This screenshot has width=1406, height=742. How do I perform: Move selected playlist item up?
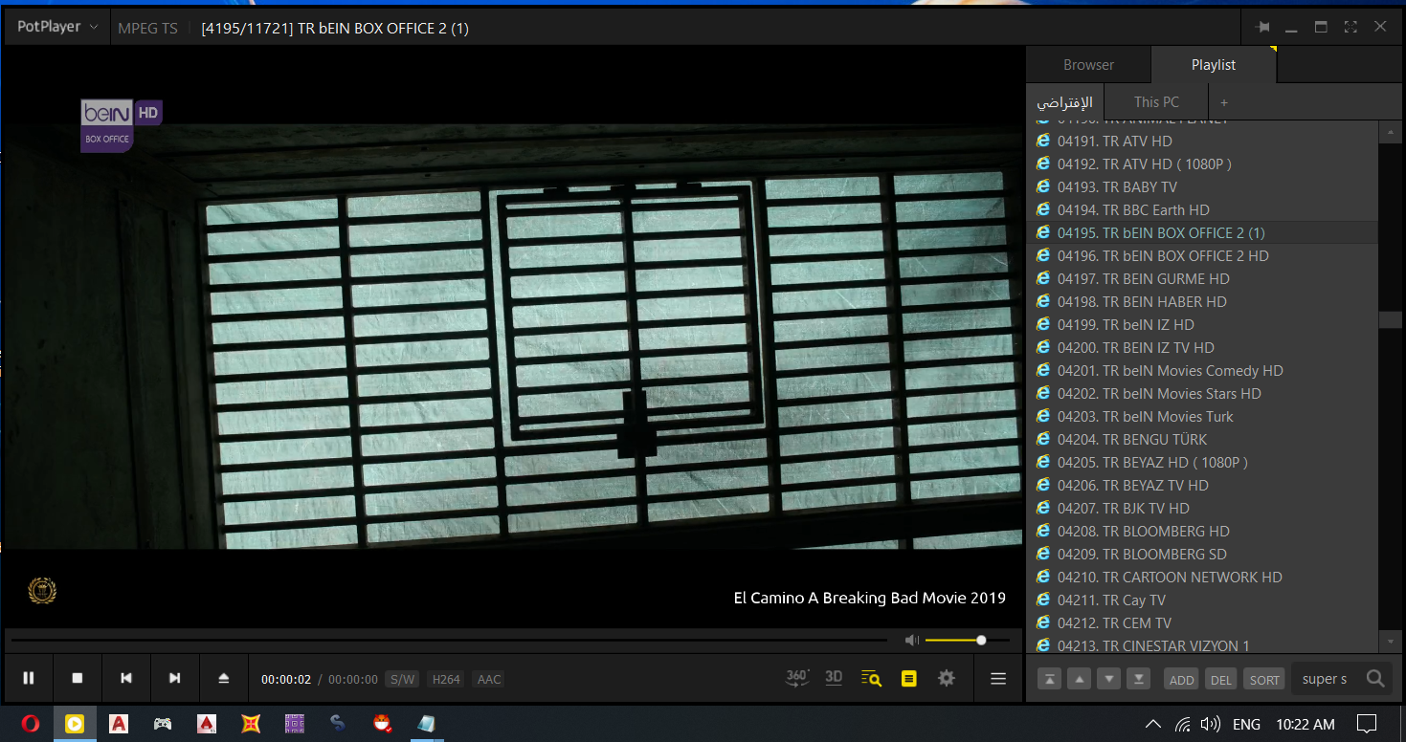1080,679
